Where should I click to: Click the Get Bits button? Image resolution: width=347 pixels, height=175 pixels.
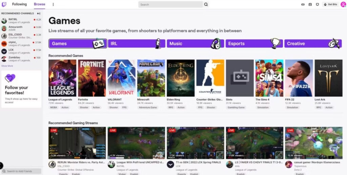pyautogui.click(x=331, y=4)
